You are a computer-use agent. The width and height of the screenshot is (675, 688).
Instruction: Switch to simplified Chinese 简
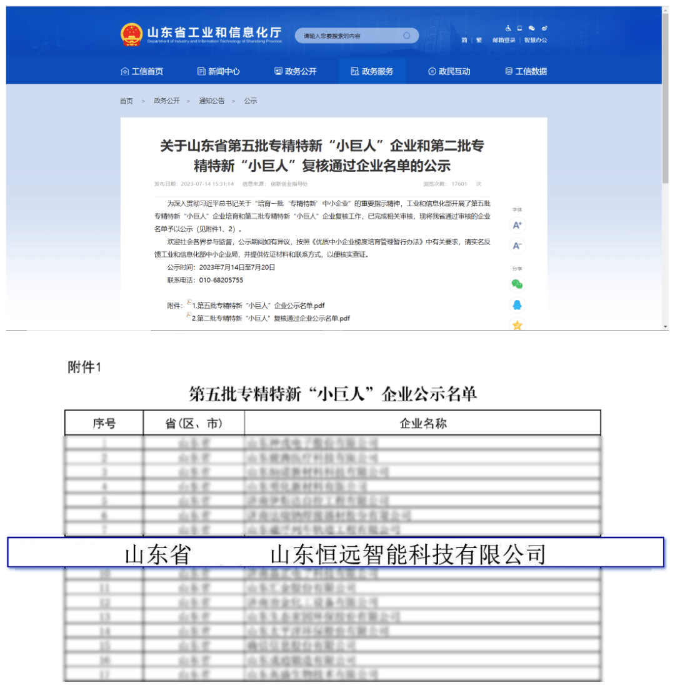464,40
